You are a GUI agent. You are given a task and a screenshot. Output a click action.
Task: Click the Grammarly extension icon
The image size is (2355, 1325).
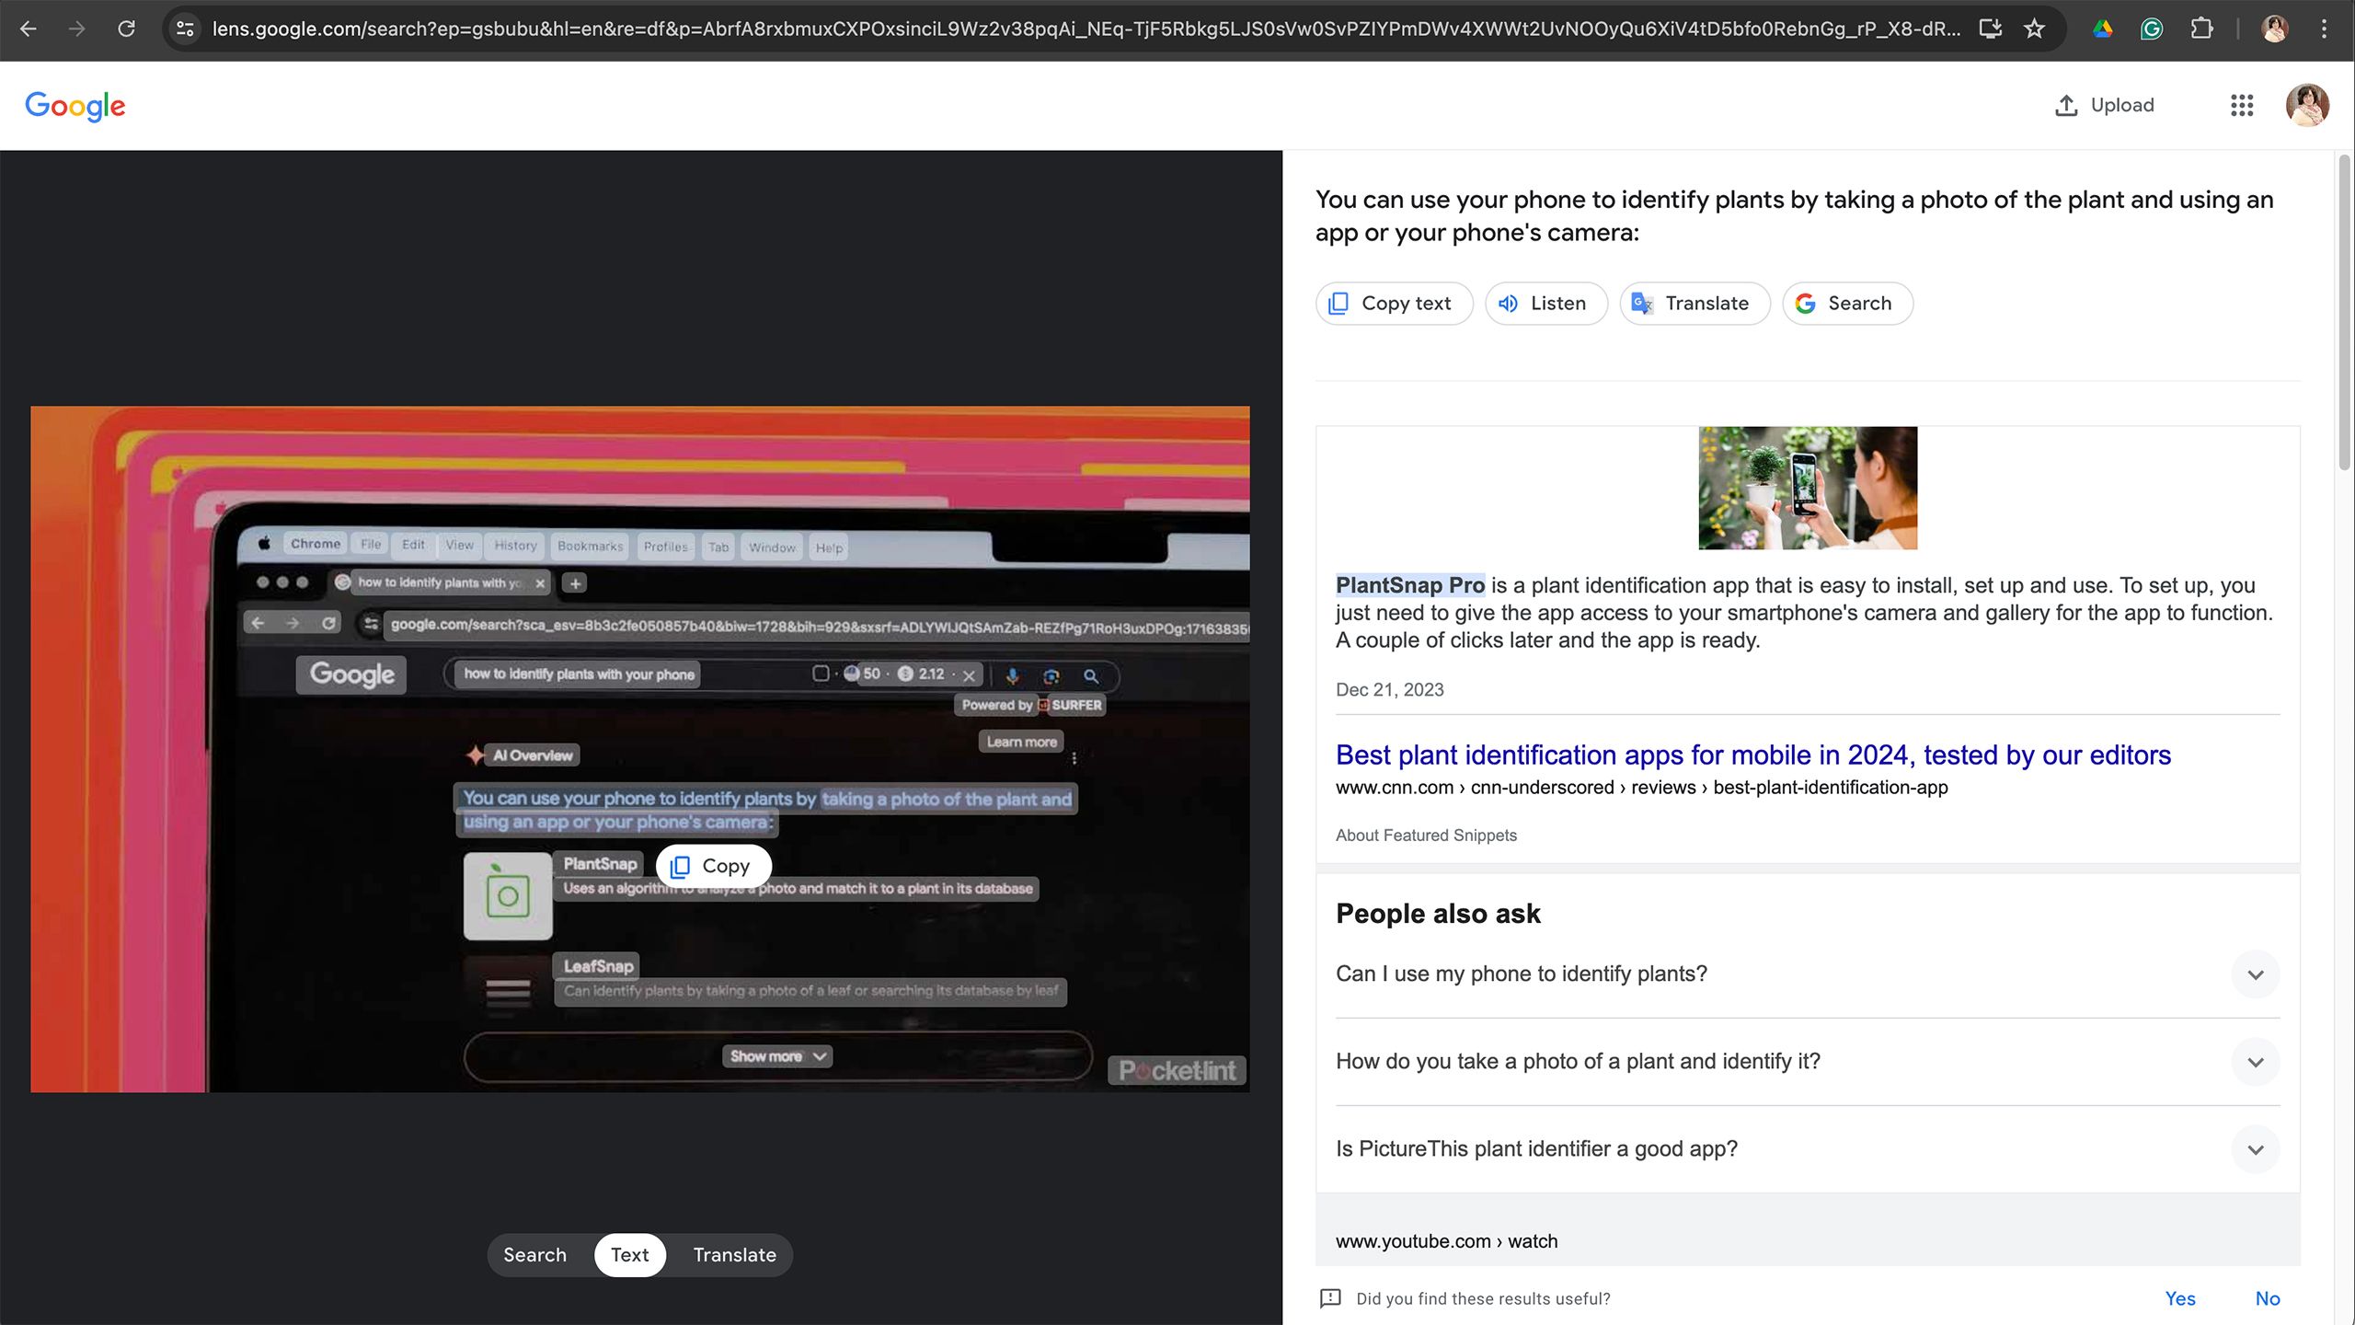click(2152, 29)
